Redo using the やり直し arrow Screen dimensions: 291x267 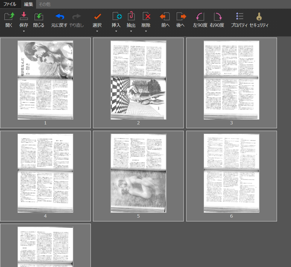click(x=76, y=16)
